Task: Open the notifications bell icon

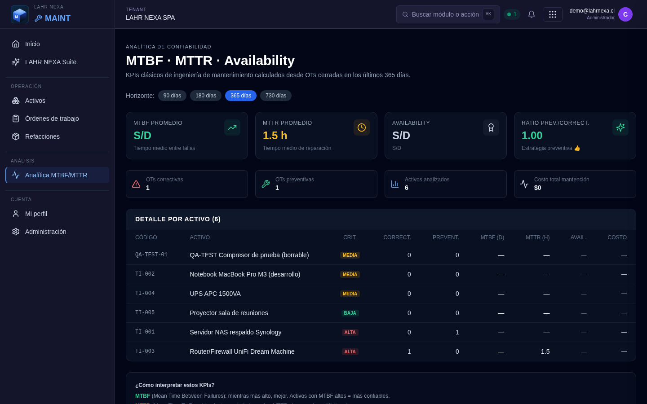Action: point(532,14)
